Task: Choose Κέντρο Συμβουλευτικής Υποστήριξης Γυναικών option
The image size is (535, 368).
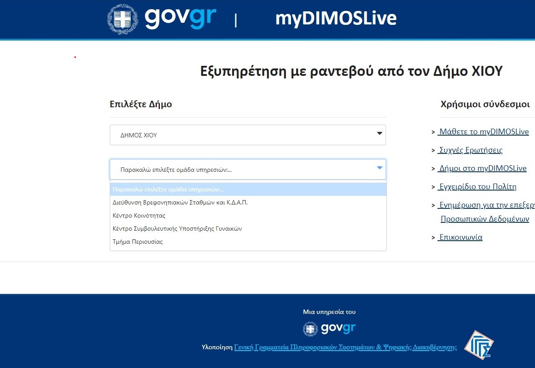Action: click(x=248, y=228)
